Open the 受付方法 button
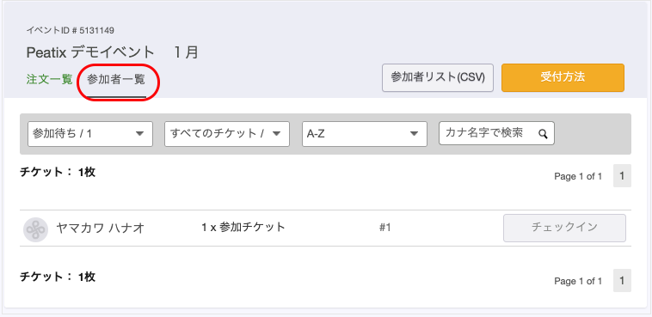 (563, 77)
